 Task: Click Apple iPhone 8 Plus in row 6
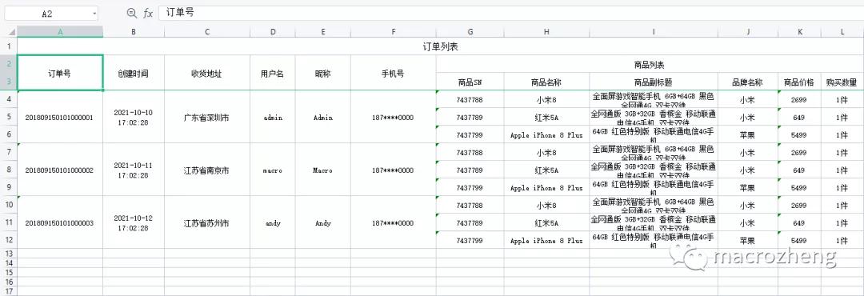point(546,134)
